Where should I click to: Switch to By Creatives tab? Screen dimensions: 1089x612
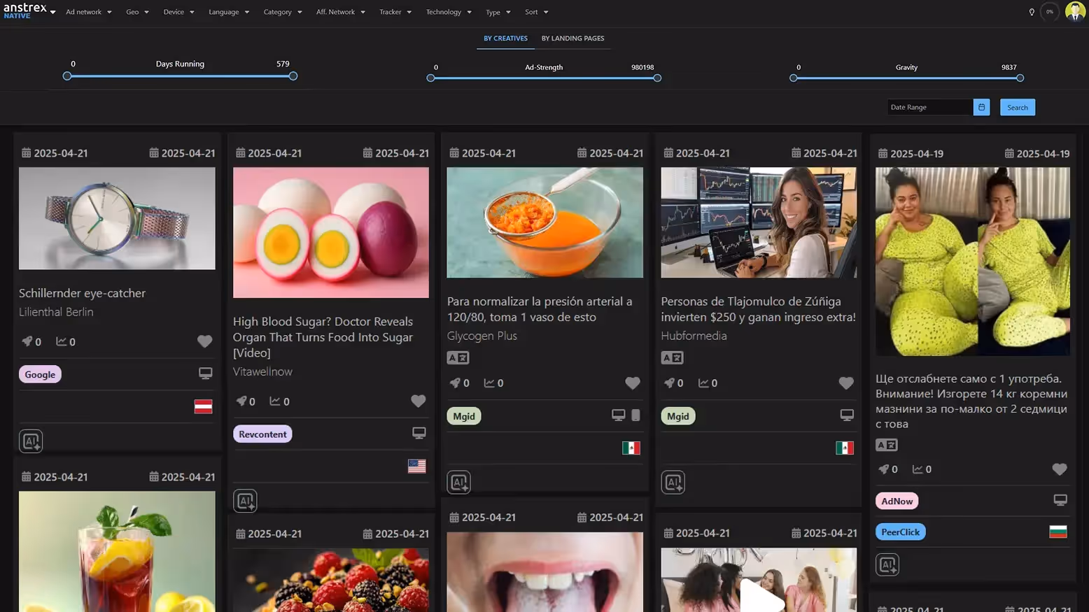(x=505, y=38)
